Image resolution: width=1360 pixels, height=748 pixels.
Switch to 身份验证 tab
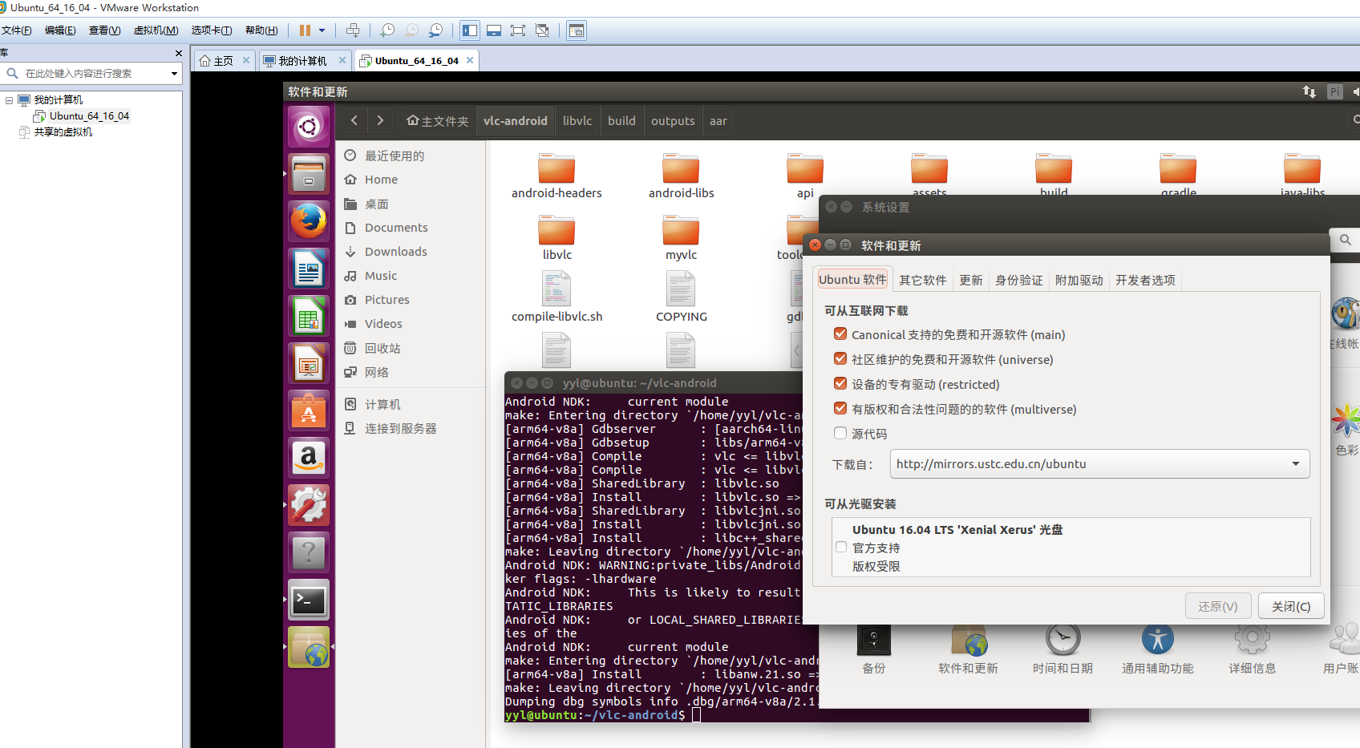pos(1018,280)
